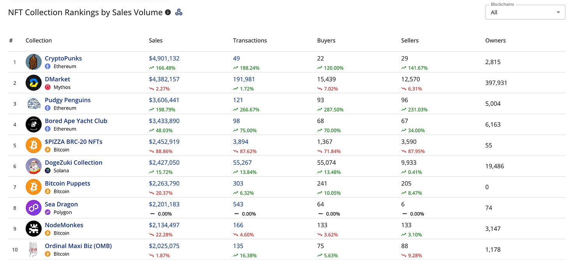567x260 pixels.
Task: Click the 12,570 sellers value
Action: coord(410,79)
